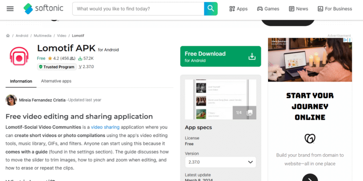Open the Version 2.37.0 dropdown
The height and width of the screenshot is (181, 363).
click(220, 162)
